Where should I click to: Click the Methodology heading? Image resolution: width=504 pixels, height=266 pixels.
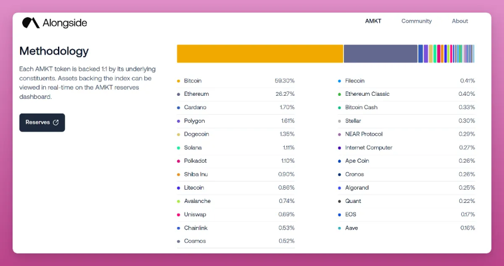pos(54,51)
